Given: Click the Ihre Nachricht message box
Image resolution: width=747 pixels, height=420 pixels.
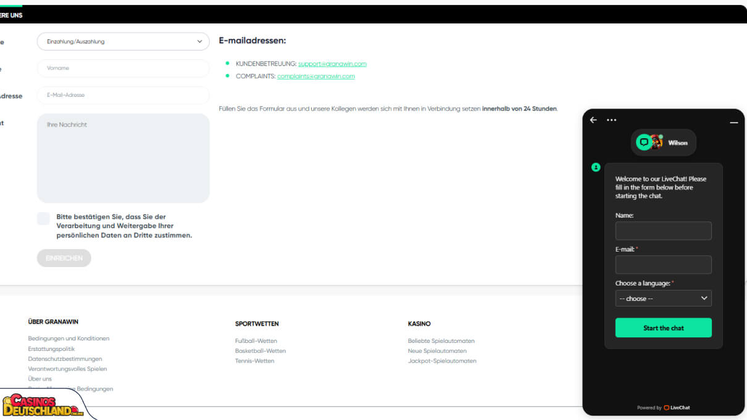Looking at the screenshot, I should pos(123,158).
